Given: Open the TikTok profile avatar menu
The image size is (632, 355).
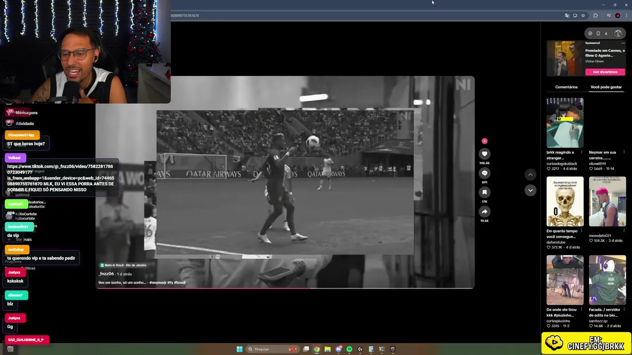Looking at the screenshot, I should tap(618, 34).
